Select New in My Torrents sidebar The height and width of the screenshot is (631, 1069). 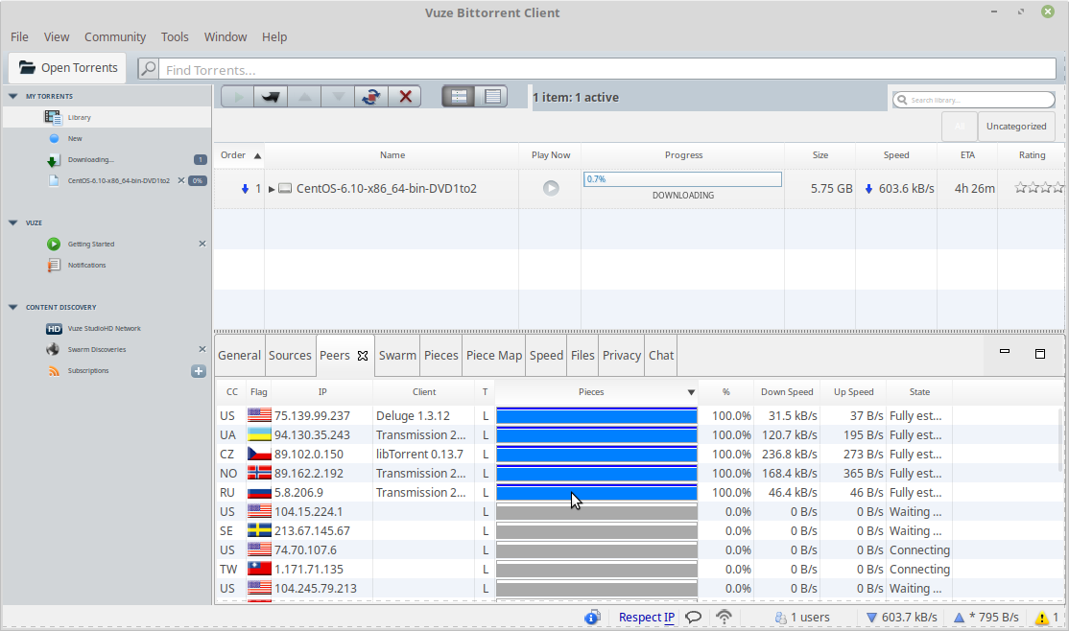pos(107,138)
